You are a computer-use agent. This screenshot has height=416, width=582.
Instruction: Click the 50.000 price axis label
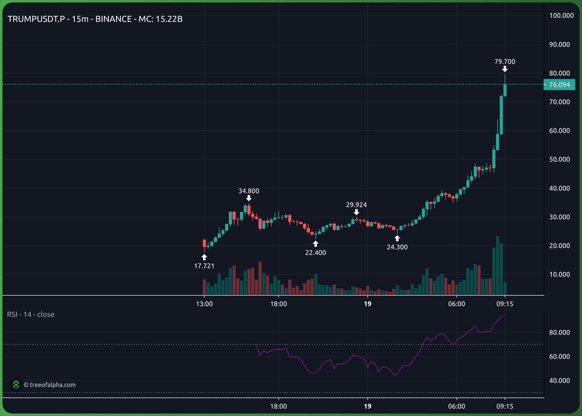(559, 160)
